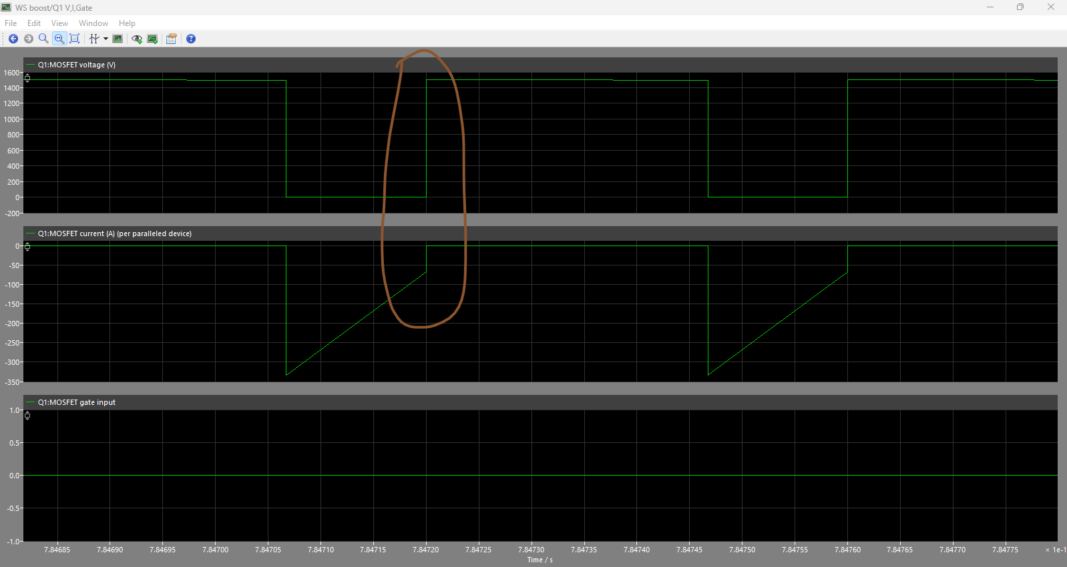Open scope help via question mark icon
1067x567 pixels.
191,39
